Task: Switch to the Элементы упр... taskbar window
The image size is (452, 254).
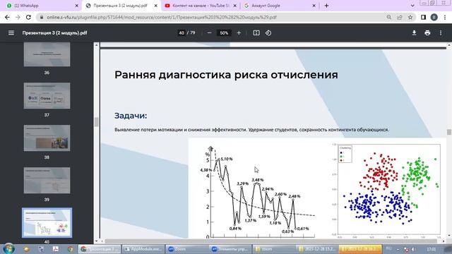Action: pyautogui.click(x=231, y=249)
